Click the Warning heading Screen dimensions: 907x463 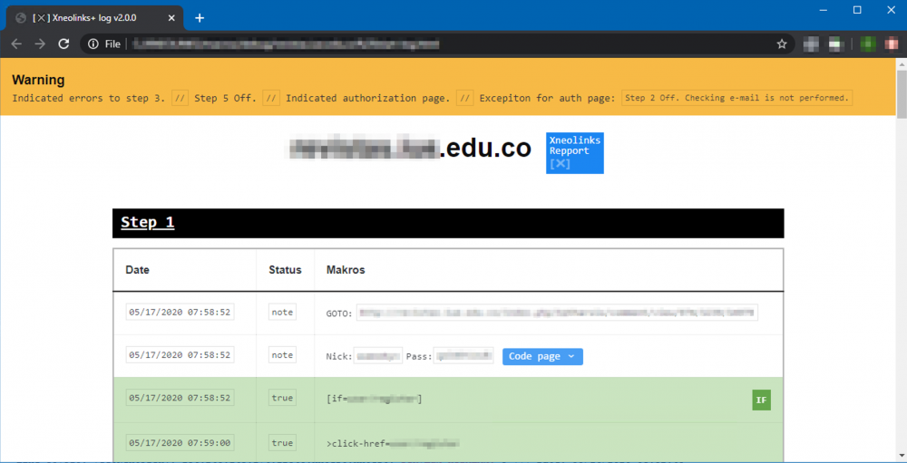[x=38, y=80]
